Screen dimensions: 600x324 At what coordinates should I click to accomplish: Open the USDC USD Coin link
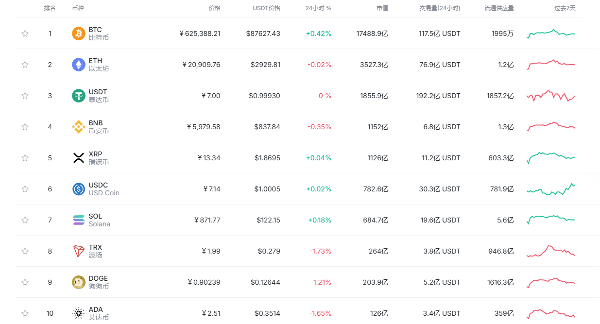click(103, 189)
